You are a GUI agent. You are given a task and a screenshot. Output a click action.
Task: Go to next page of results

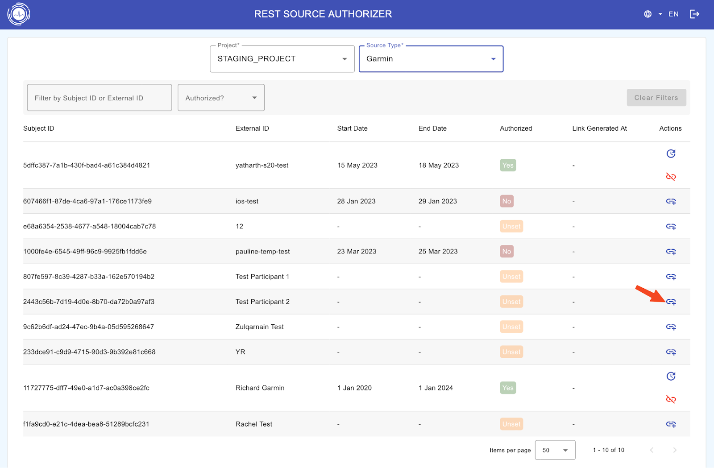[674, 450]
